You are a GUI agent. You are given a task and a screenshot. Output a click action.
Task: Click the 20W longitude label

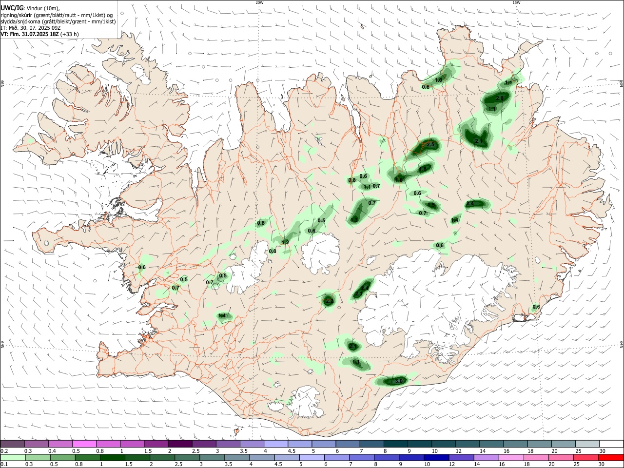259,2
